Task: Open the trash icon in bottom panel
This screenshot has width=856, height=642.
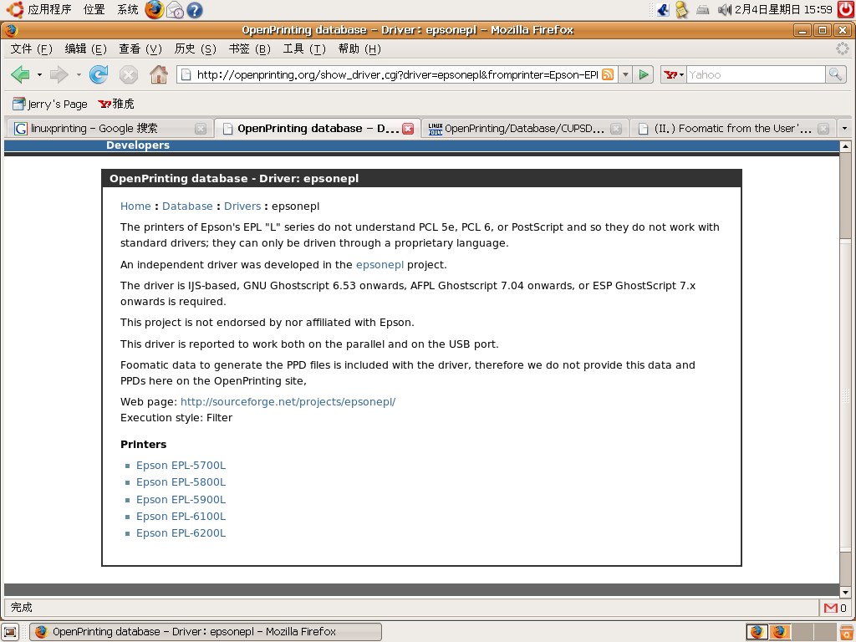Action: pos(848,632)
